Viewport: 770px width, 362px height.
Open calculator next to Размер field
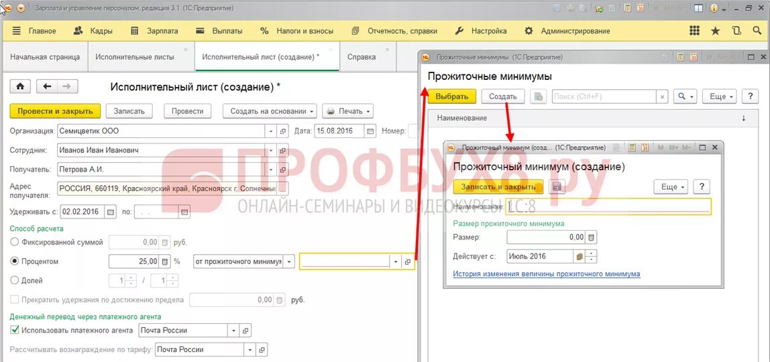point(592,237)
